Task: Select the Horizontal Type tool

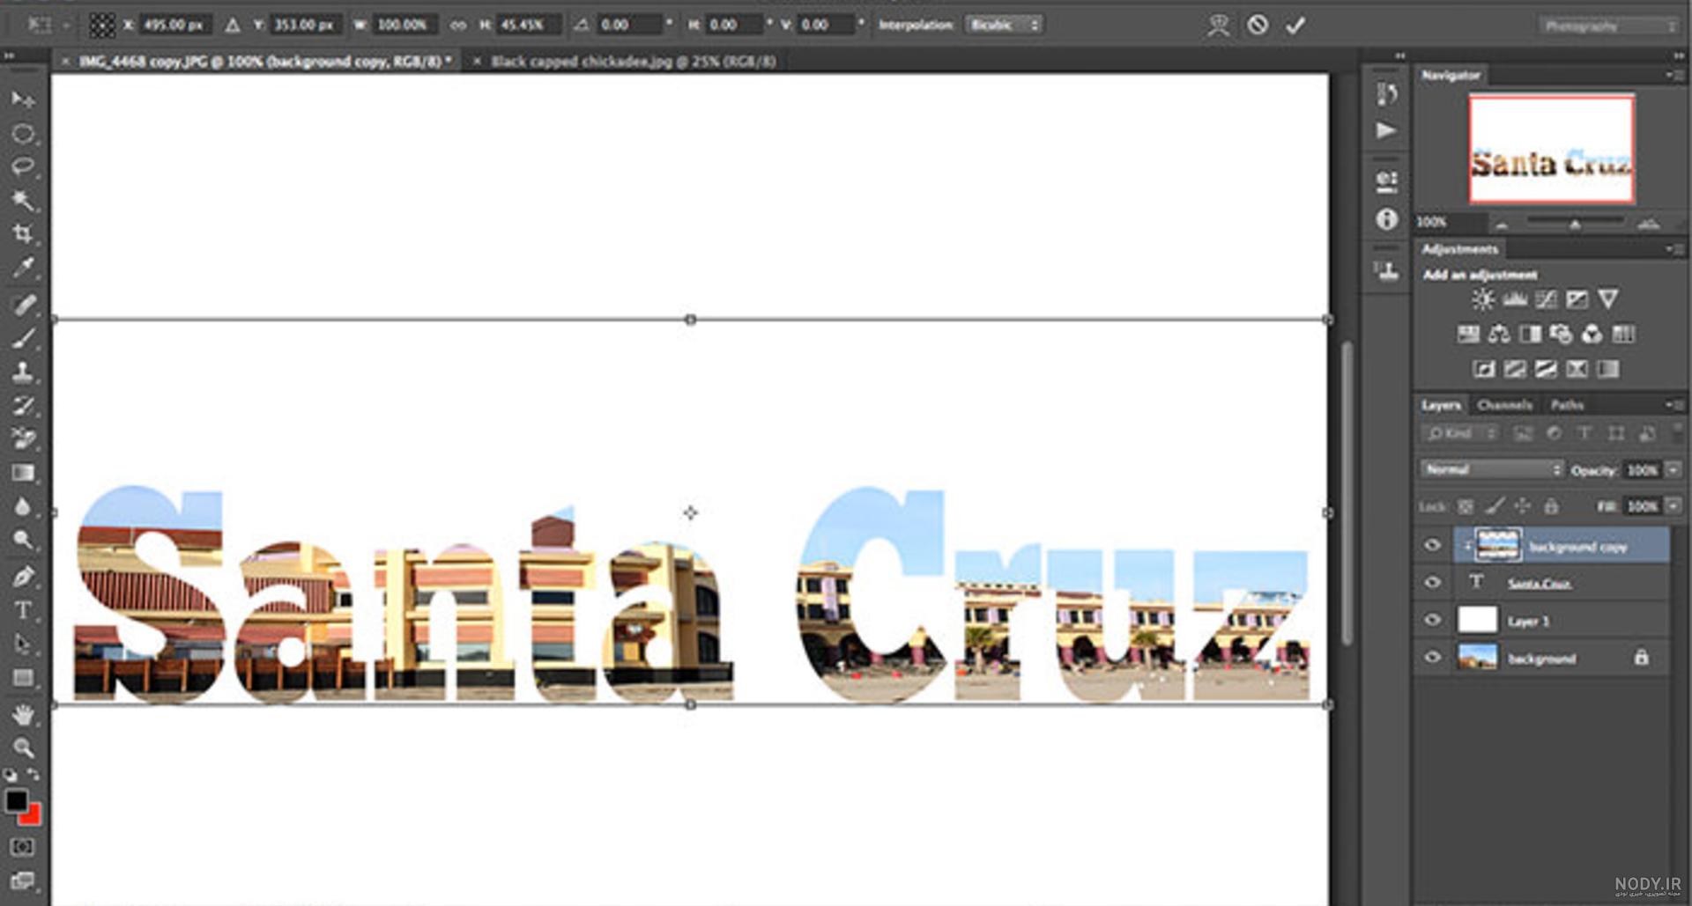Action: pos(23,610)
